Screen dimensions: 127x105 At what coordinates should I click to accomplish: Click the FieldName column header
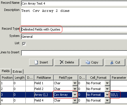[x=44, y=78]
